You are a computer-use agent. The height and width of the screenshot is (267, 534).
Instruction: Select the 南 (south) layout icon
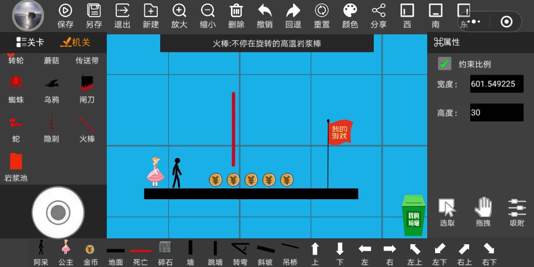point(436,10)
